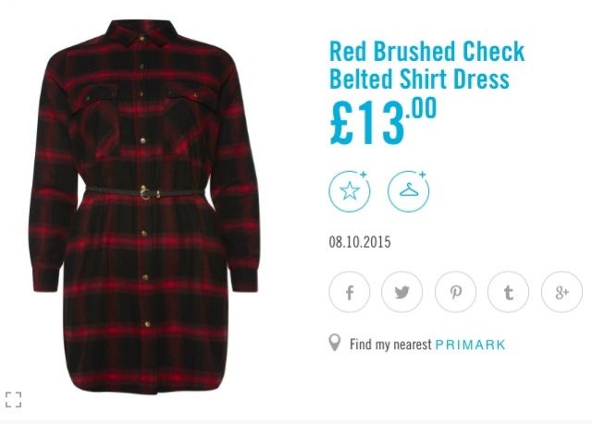Share the product on Tumblr

508,292
